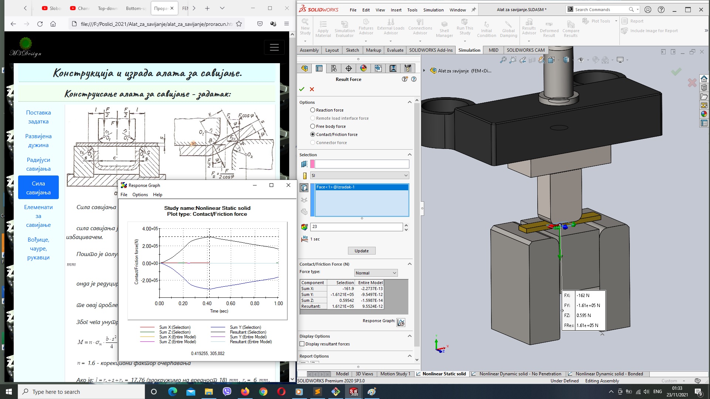
Task: Click Previous View icon in viewport toolbar
Action: click(523, 60)
